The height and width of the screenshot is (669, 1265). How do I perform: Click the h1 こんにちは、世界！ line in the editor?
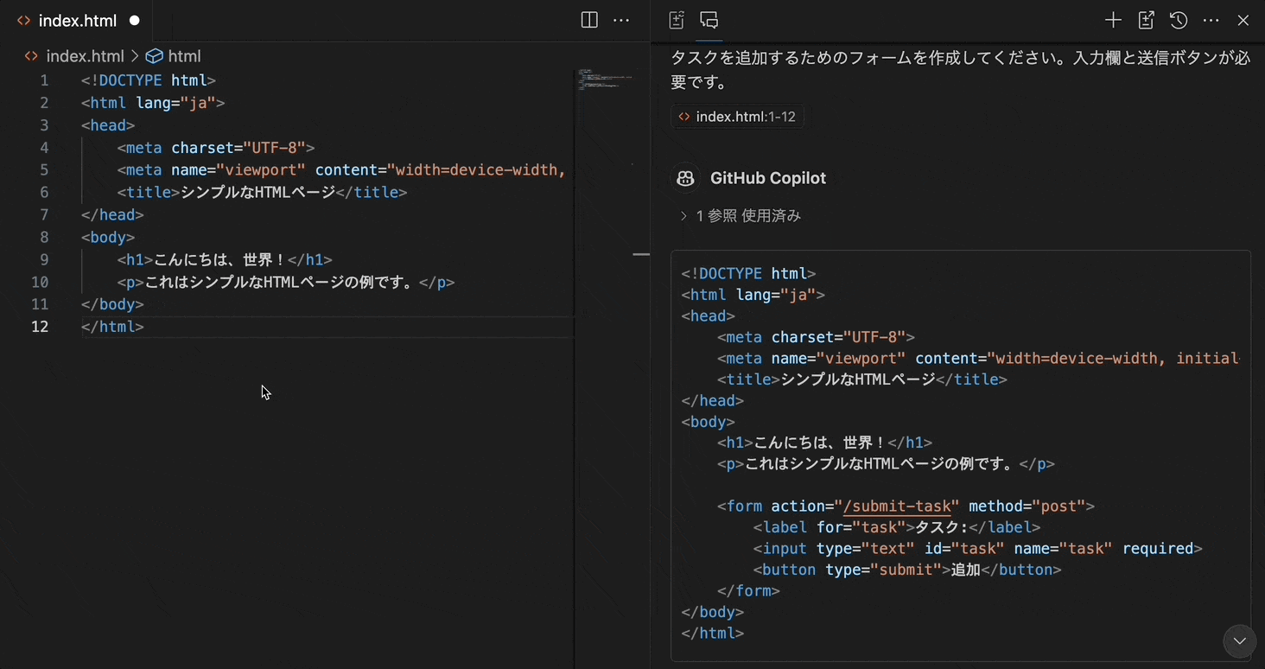[x=225, y=260]
